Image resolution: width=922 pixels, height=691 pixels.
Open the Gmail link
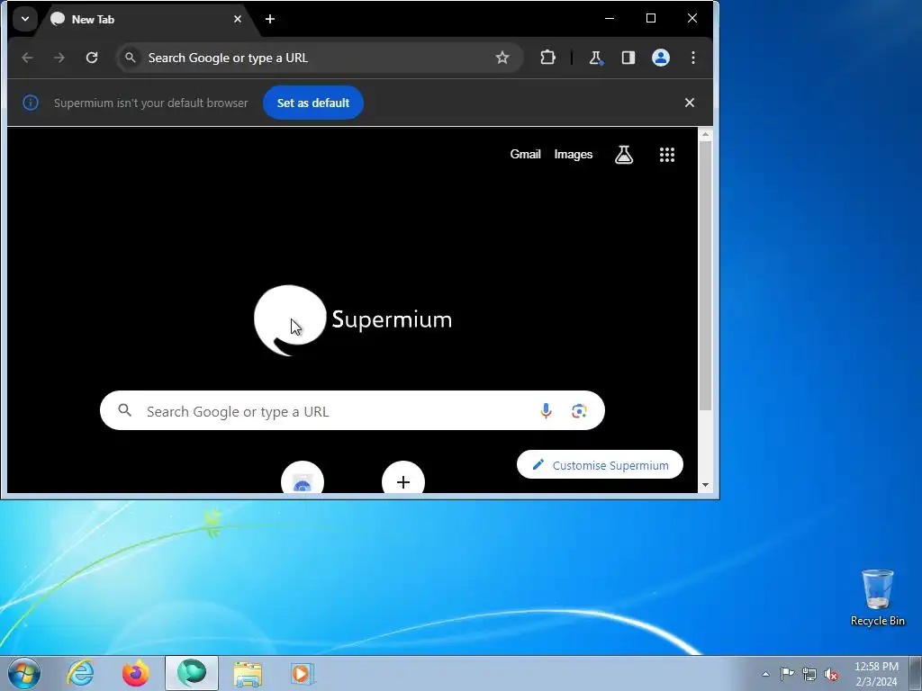[x=525, y=155]
